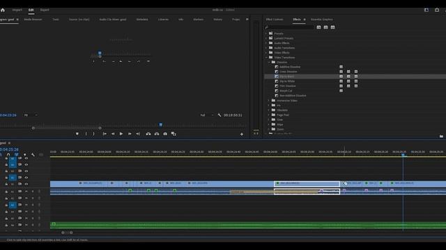446x250 pixels.
Task: Expand the Presets folder
Action: (x=266, y=33)
